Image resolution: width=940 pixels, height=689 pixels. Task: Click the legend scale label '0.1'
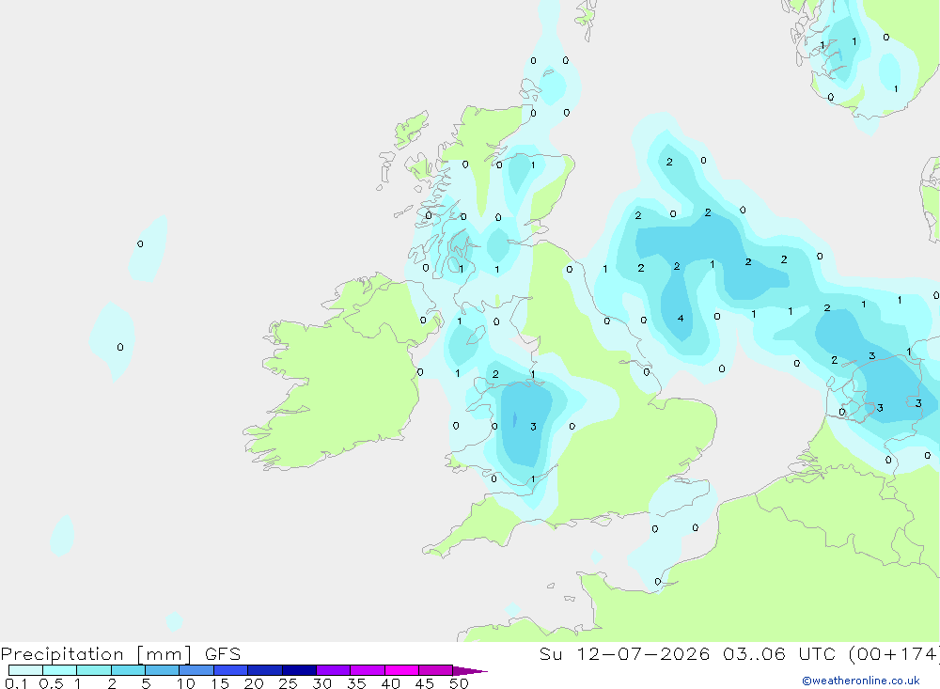point(16,683)
